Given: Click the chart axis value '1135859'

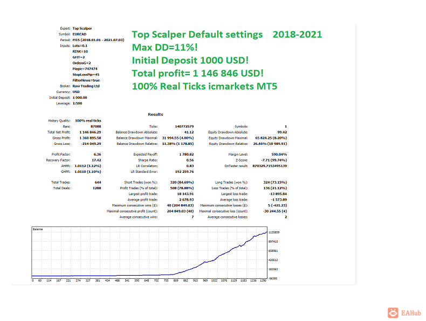Looking at the screenshot, I should click(x=274, y=232).
